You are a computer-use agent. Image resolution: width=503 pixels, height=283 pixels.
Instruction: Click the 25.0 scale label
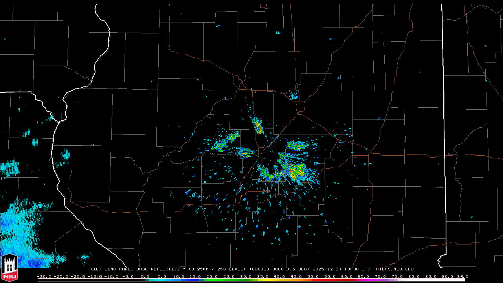(229, 276)
